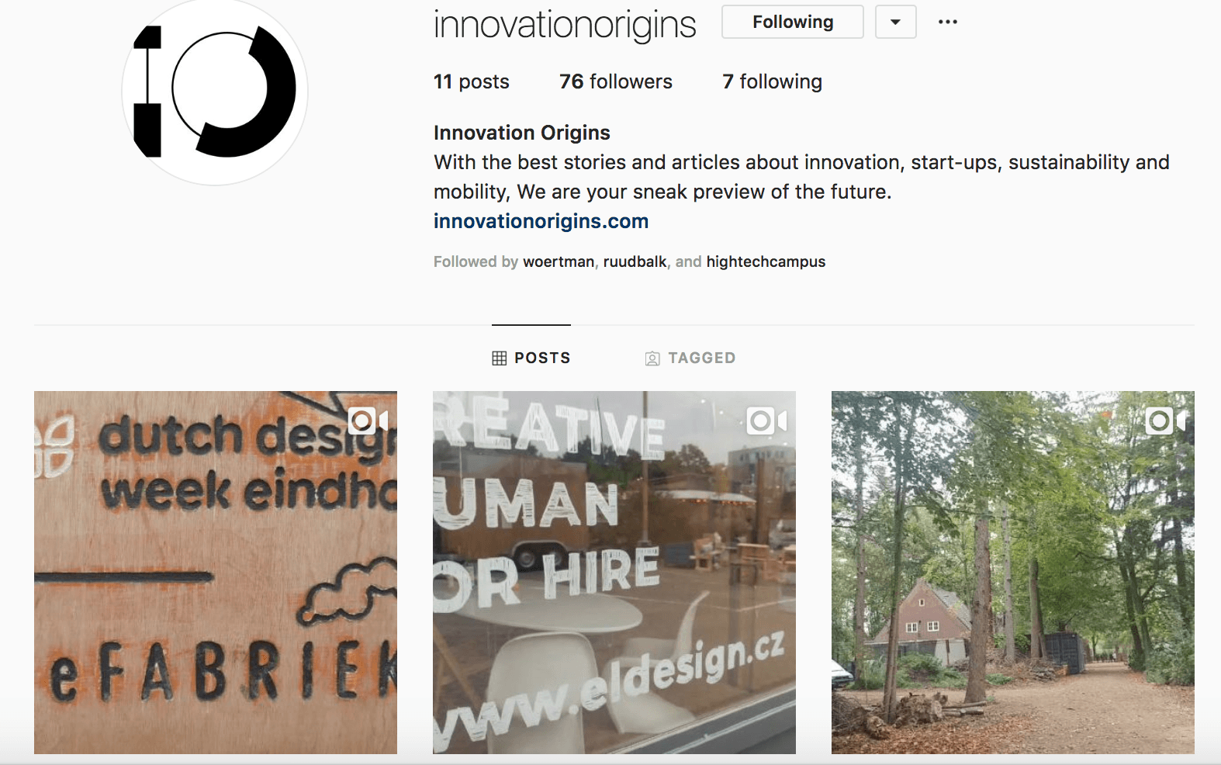Open the forest house video post
1221x765 pixels.
point(1013,573)
